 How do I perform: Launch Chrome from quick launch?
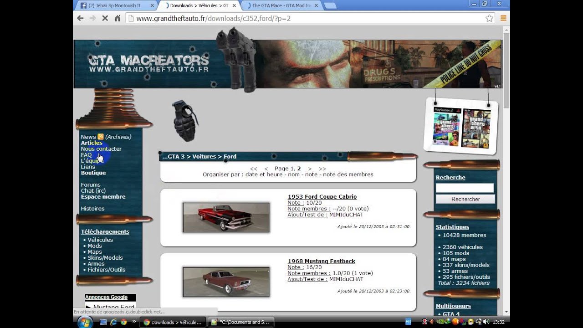click(123, 322)
